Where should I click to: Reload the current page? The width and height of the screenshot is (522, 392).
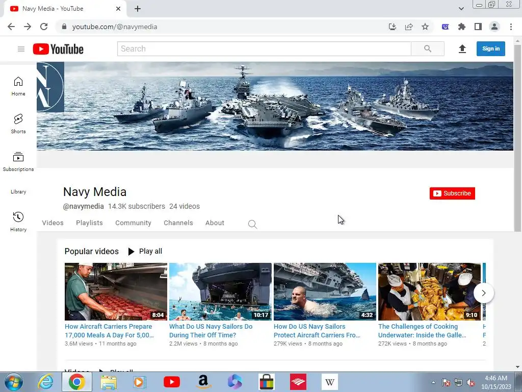(44, 27)
